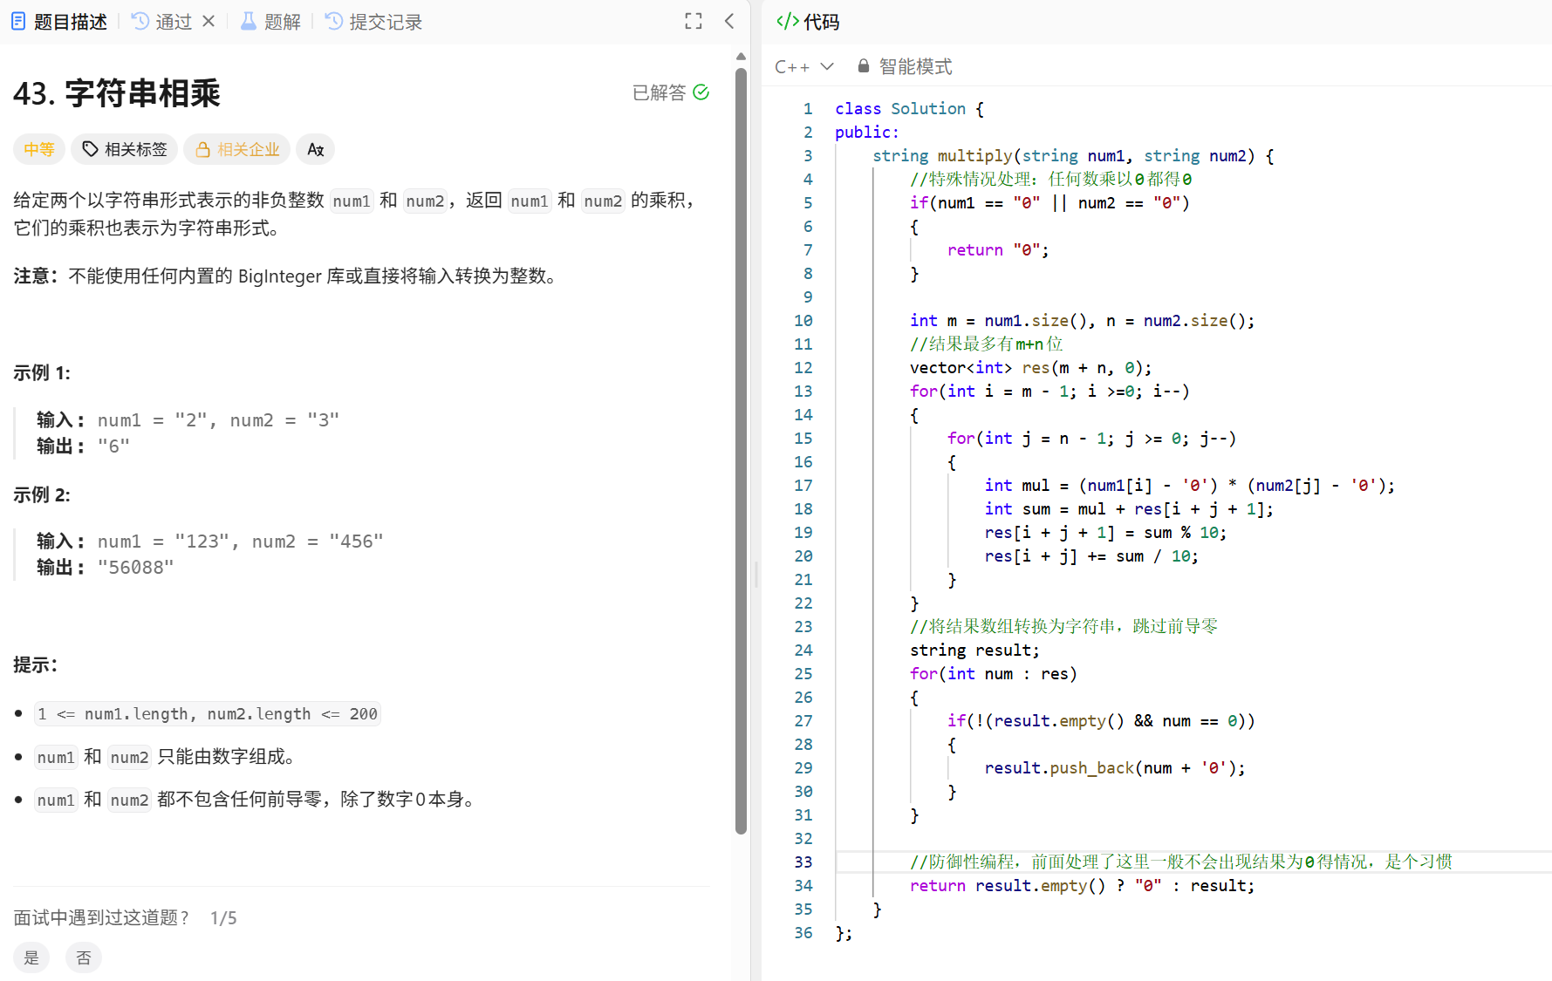Click the 题目描述 document icon
This screenshot has width=1552, height=981.
click(17, 21)
